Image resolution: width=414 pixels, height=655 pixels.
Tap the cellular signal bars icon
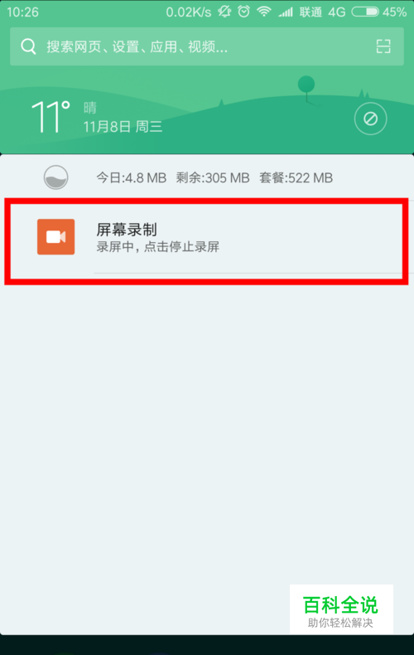(286, 12)
